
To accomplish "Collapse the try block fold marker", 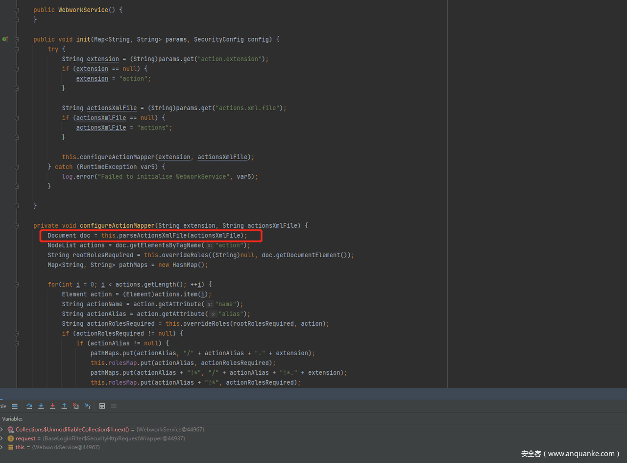I will point(17,49).
